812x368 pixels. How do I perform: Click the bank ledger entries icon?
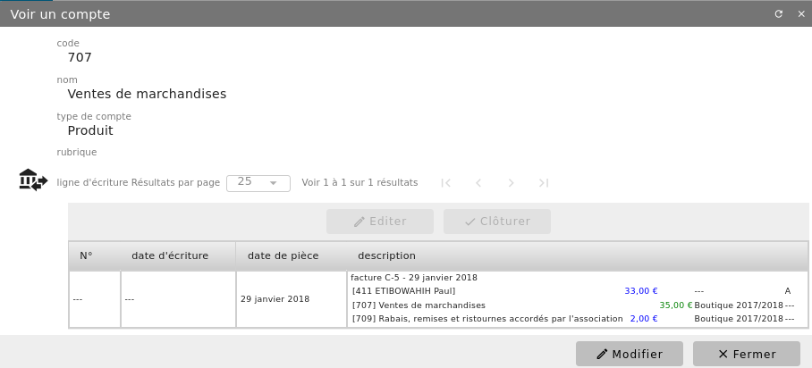(x=33, y=180)
